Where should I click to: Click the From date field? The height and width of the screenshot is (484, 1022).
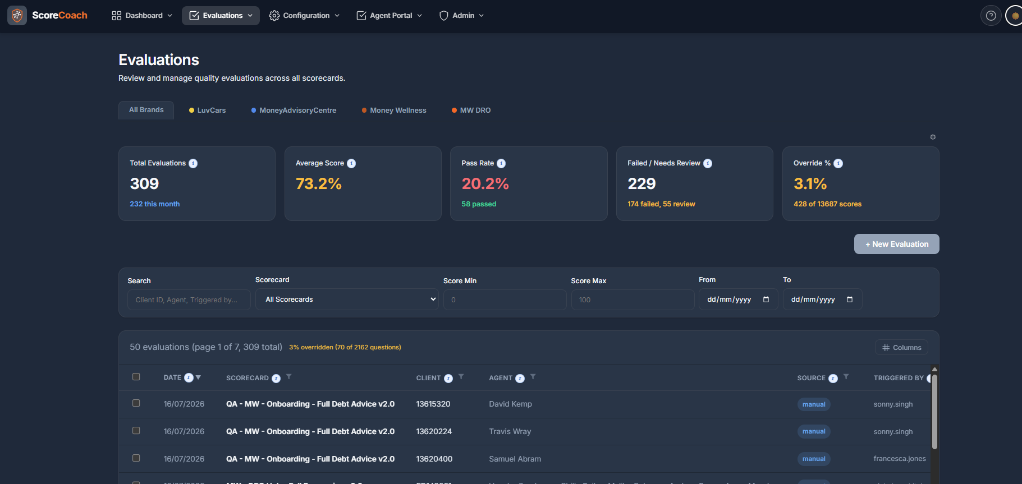[x=739, y=299]
